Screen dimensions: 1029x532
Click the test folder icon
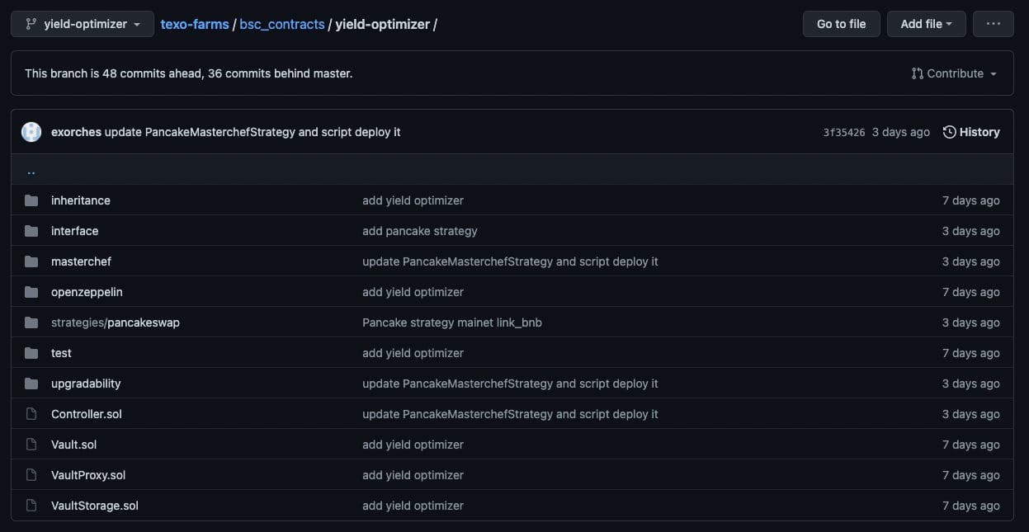coord(31,353)
